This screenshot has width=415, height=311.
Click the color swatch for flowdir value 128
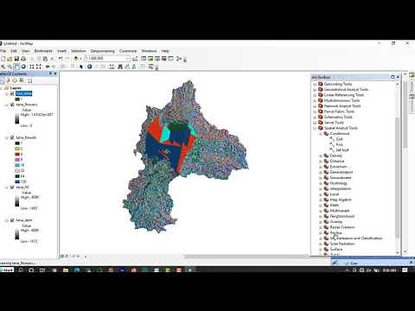[17, 181]
